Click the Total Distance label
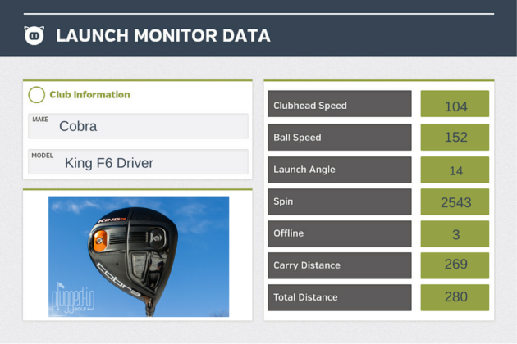 (340, 297)
